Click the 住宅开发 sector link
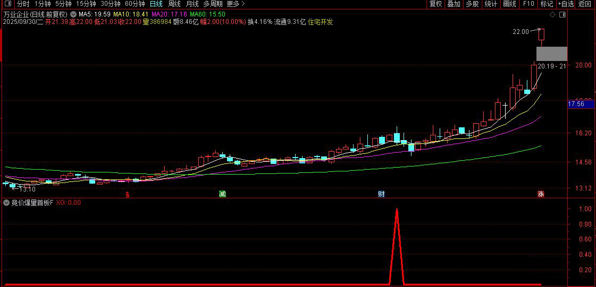The height and width of the screenshot is (287, 596). point(321,22)
